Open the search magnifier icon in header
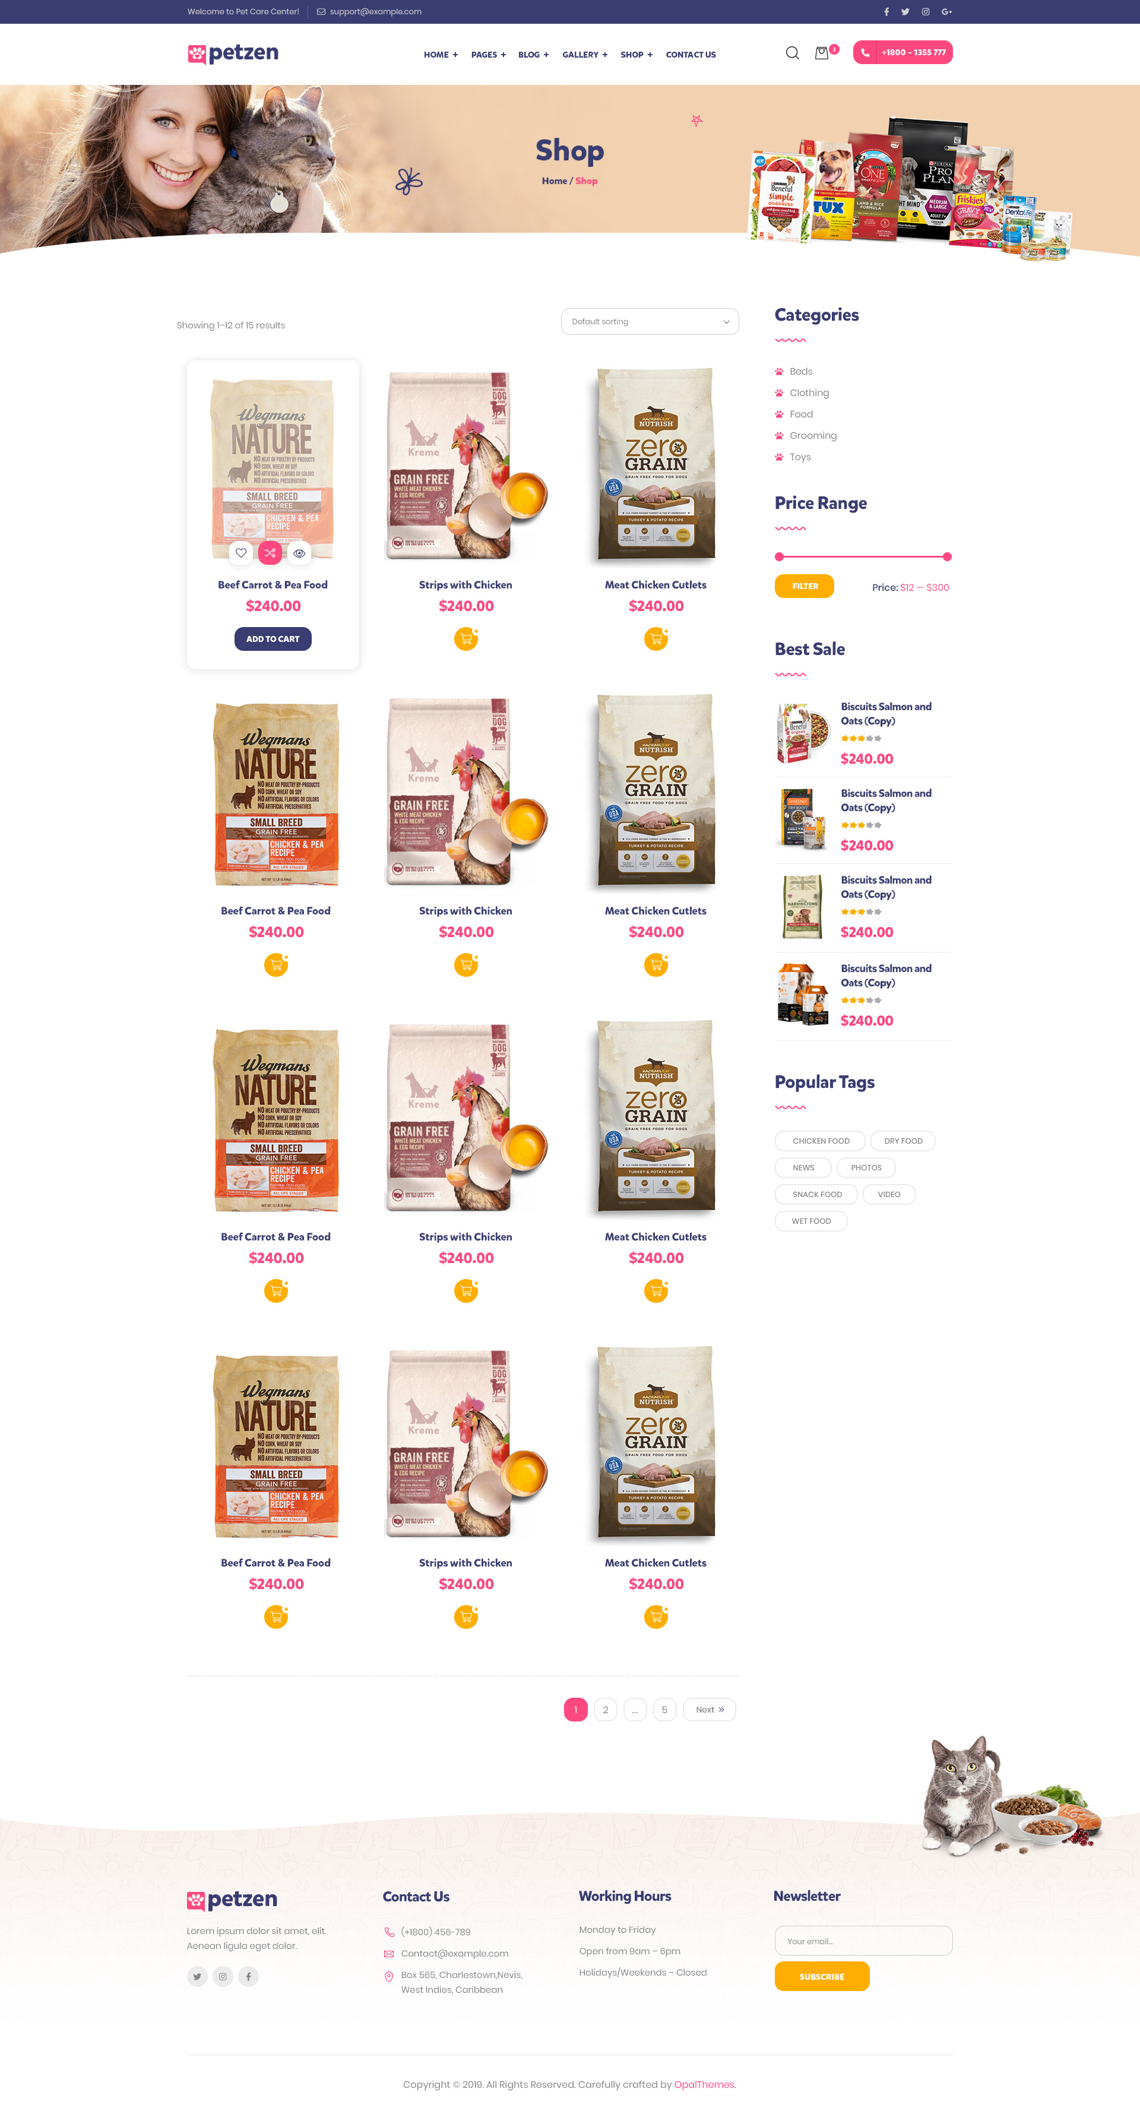The image size is (1140, 2114). [x=792, y=53]
